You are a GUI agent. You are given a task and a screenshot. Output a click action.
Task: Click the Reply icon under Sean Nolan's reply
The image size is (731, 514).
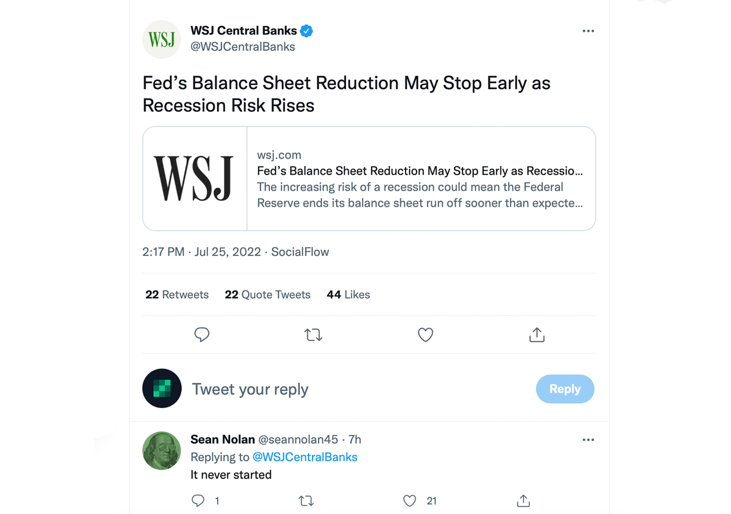click(x=196, y=500)
